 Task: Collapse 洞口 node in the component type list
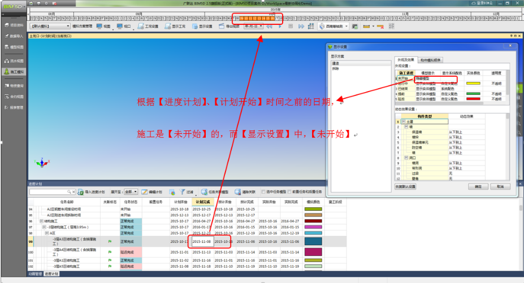point(406,158)
